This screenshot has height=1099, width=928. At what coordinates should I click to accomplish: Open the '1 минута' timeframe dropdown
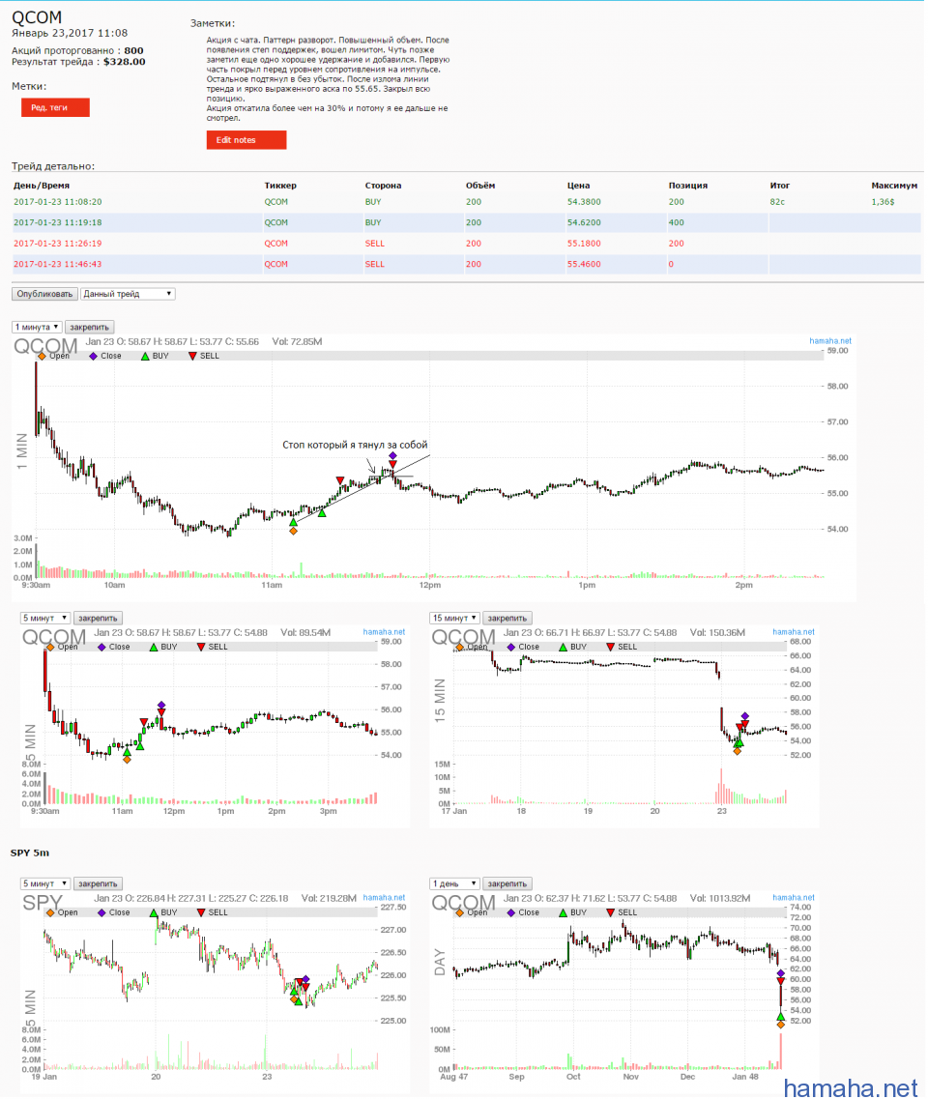coord(37,327)
